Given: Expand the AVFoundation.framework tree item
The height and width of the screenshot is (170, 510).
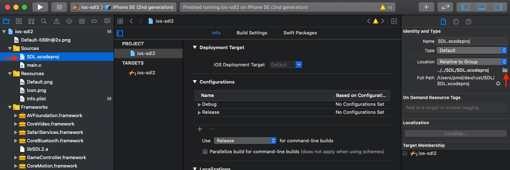Looking at the screenshot, I should coord(16,115).
